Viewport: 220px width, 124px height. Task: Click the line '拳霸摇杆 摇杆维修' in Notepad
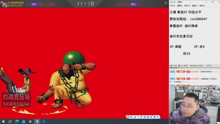(184, 26)
